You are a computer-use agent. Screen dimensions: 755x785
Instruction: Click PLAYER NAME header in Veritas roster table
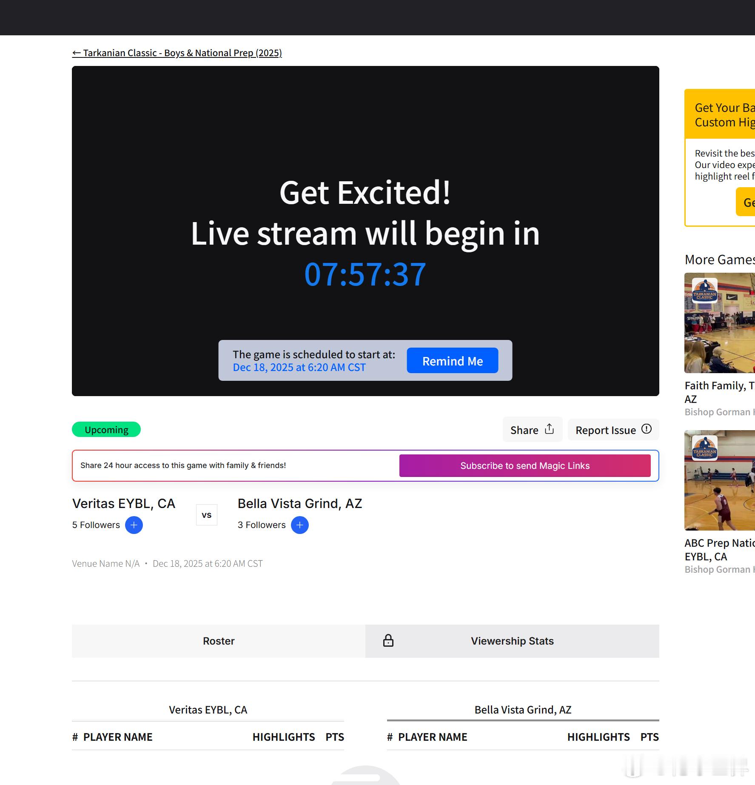118,737
